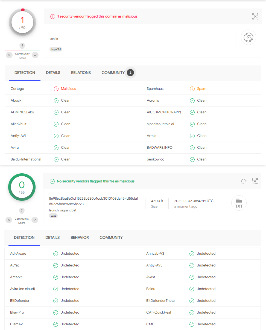Vote file as malicious with X button
The height and width of the screenshot is (330, 266).
click(9, 220)
